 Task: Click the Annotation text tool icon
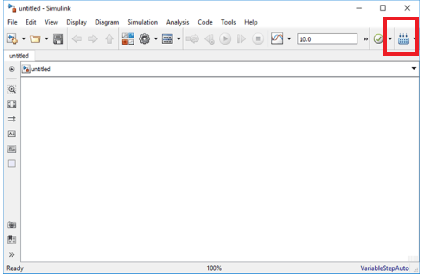pyautogui.click(x=12, y=134)
